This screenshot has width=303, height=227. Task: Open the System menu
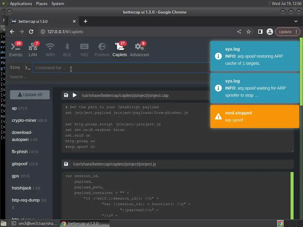tap(58, 4)
